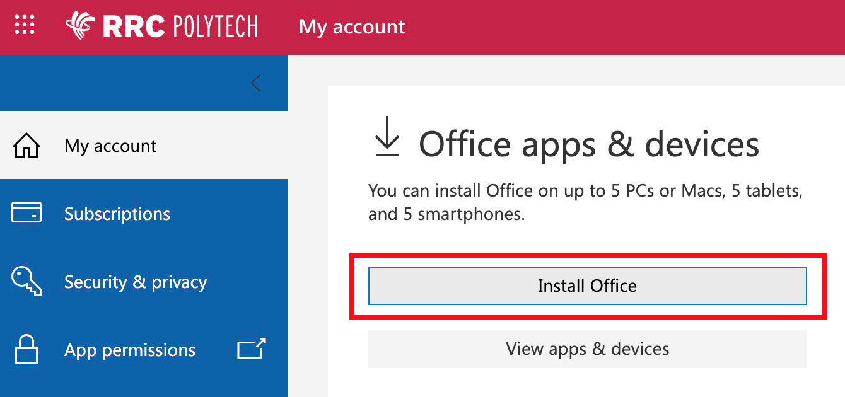Collapse the navigation sidebar using the chevron
This screenshot has height=397, width=845.
coord(255,83)
